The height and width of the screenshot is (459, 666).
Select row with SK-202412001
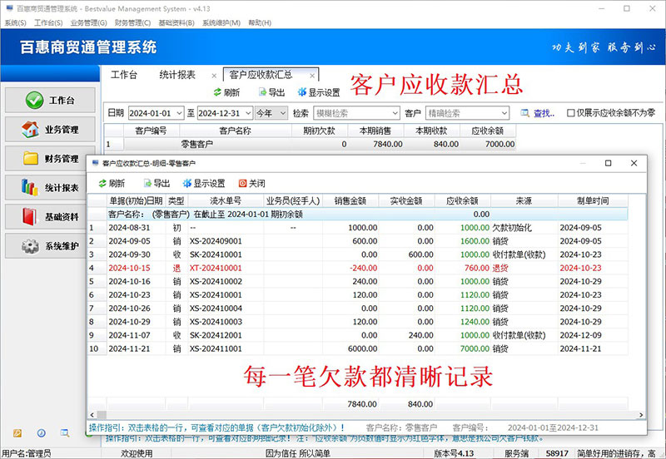358,335
